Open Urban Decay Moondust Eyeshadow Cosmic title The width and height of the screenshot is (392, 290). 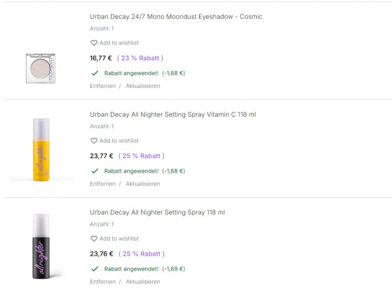tap(175, 17)
